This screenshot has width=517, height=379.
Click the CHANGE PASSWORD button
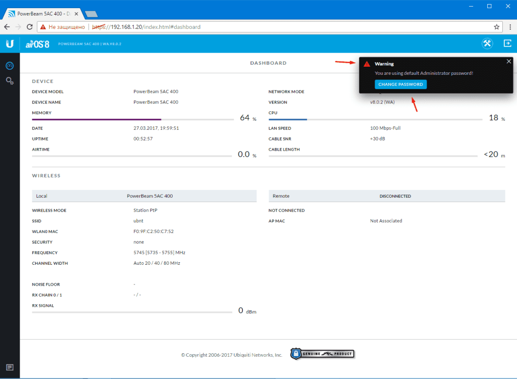[400, 84]
